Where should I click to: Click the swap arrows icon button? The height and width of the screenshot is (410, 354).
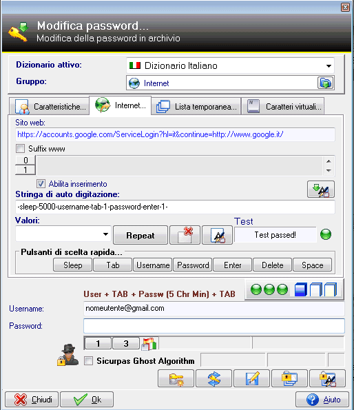pyautogui.click(x=214, y=378)
